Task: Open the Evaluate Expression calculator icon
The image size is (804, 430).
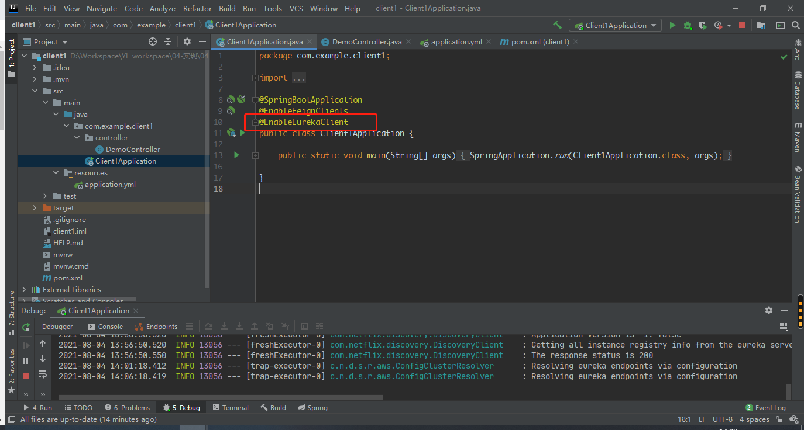Action: [x=304, y=326]
